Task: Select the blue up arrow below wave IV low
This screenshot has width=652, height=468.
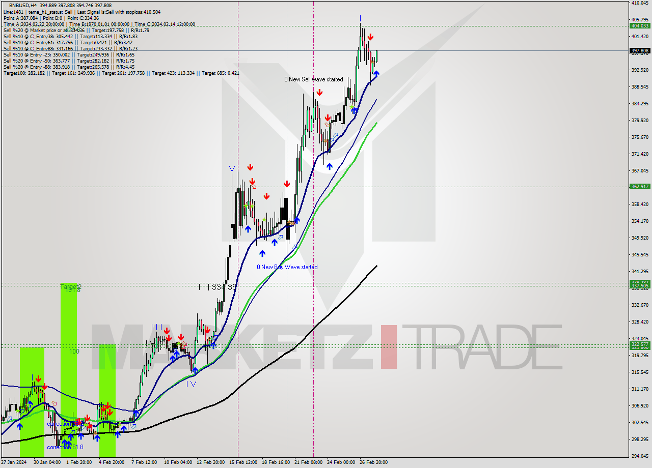Action: (x=195, y=371)
